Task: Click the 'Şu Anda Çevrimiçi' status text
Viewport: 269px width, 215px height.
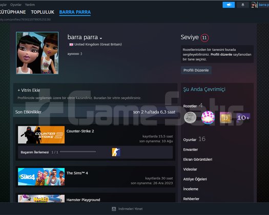Action: point(204,89)
